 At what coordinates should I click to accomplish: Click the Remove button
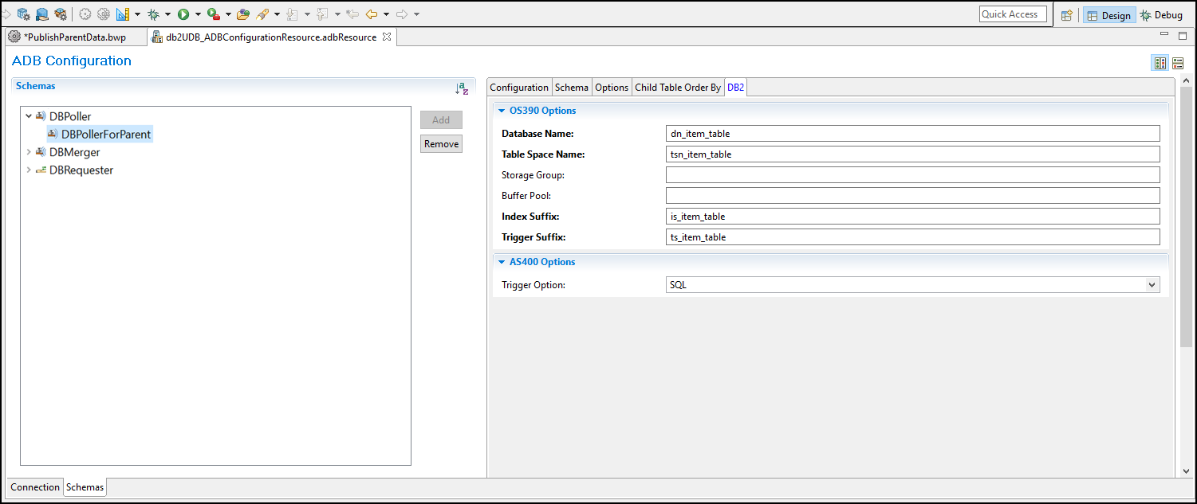(x=441, y=144)
